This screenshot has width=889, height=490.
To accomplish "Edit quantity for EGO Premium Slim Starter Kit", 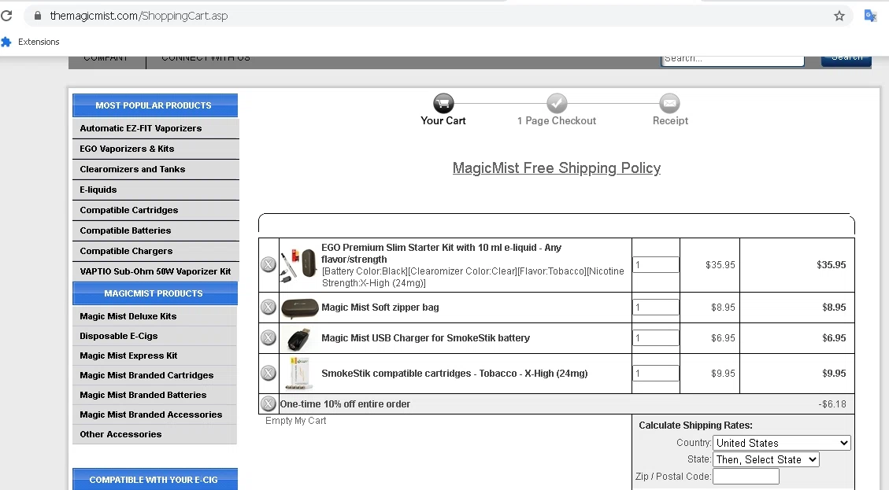I will pyautogui.click(x=655, y=264).
